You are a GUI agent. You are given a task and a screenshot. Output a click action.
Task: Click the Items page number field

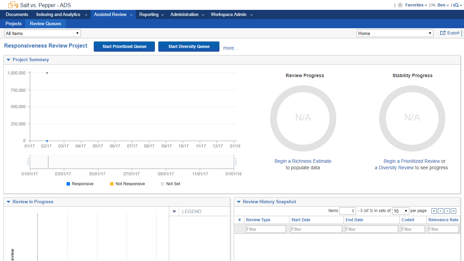347,211
